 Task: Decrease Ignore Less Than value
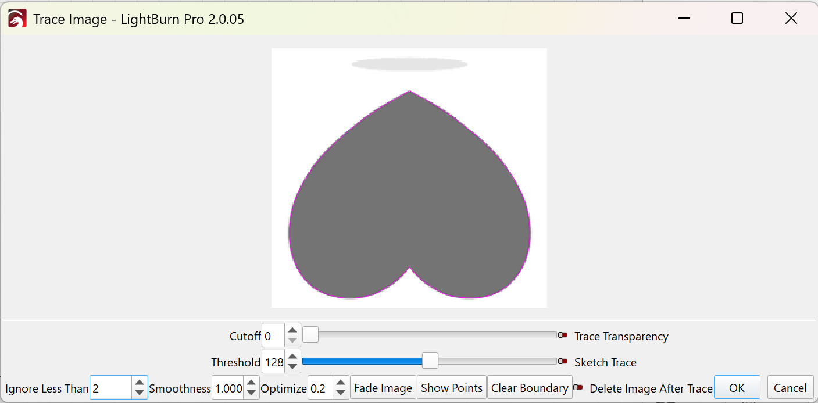tap(140, 393)
